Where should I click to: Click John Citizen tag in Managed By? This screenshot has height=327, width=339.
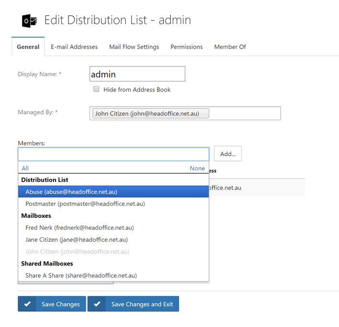151,113
